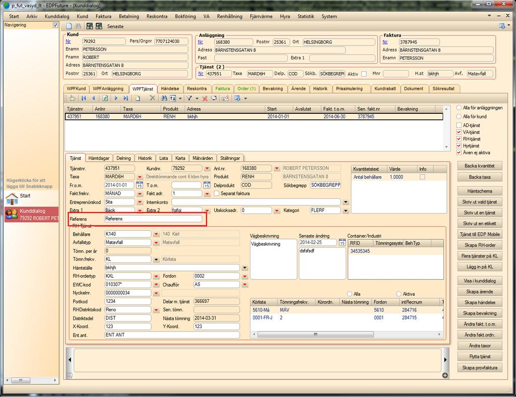Open the Entreprenörskod Sita dropdown arrow
The image size is (516, 397).
(140, 203)
